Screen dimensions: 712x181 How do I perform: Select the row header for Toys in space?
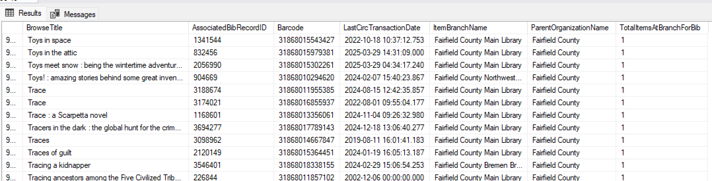(x=13, y=40)
